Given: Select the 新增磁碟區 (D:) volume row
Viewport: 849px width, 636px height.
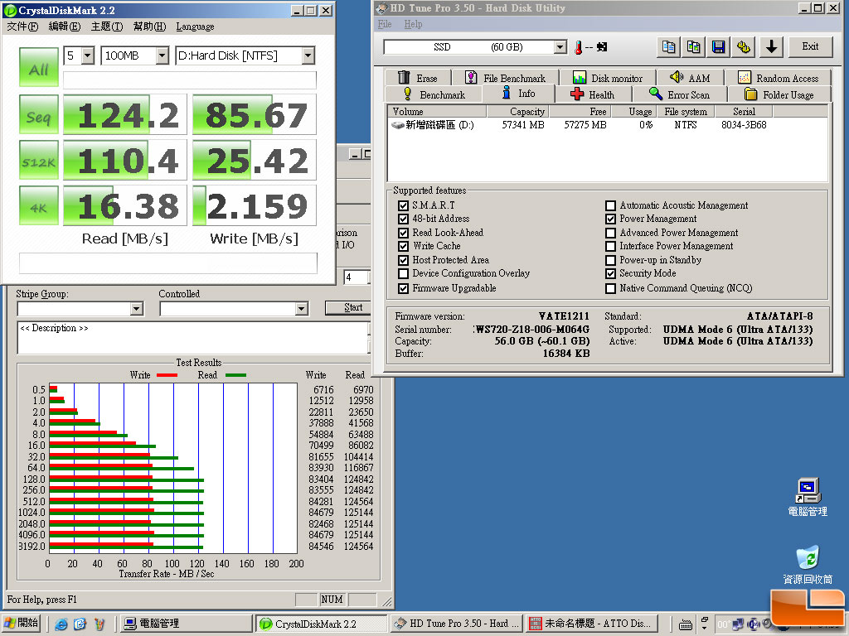Looking at the screenshot, I should pyautogui.click(x=578, y=125).
